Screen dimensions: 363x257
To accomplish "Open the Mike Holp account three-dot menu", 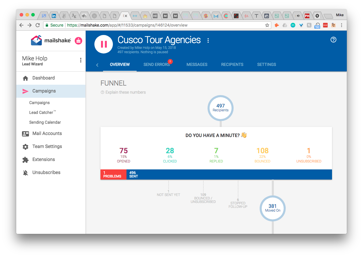I will coord(80,60).
